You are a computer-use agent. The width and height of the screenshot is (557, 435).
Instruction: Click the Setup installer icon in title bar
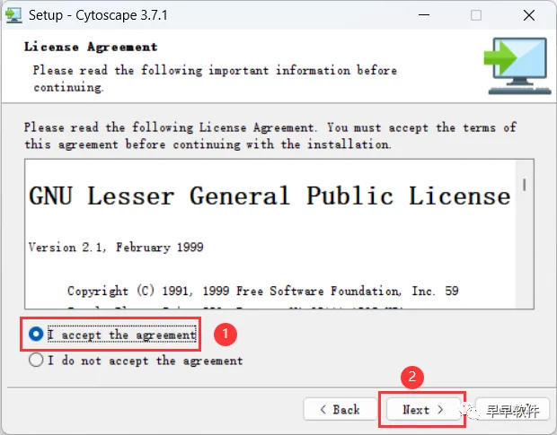coord(13,15)
